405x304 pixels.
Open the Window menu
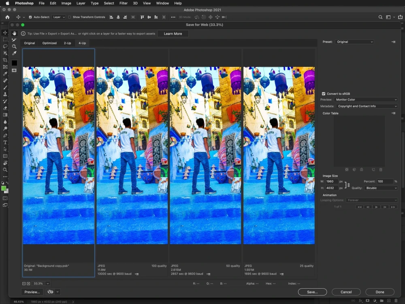coord(162,3)
